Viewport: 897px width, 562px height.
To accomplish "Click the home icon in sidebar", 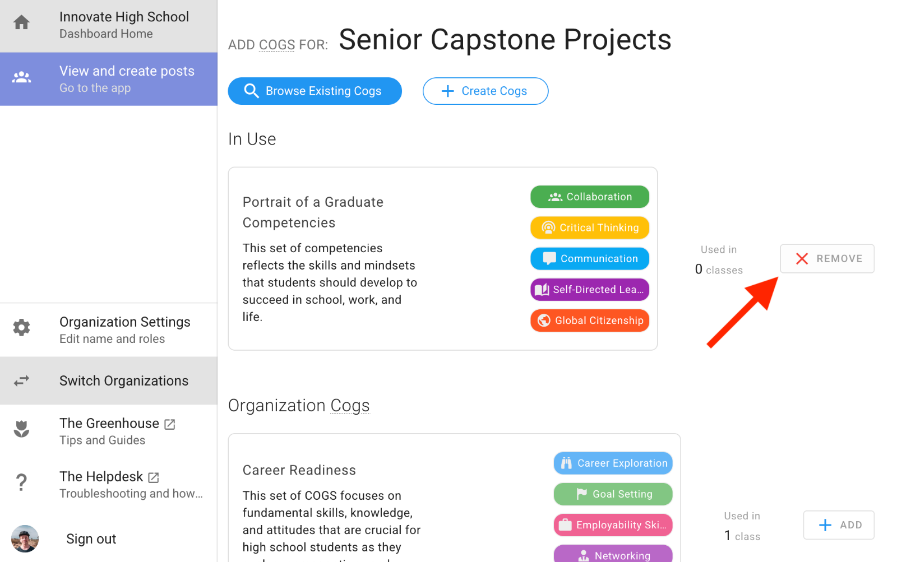I will click(21, 23).
